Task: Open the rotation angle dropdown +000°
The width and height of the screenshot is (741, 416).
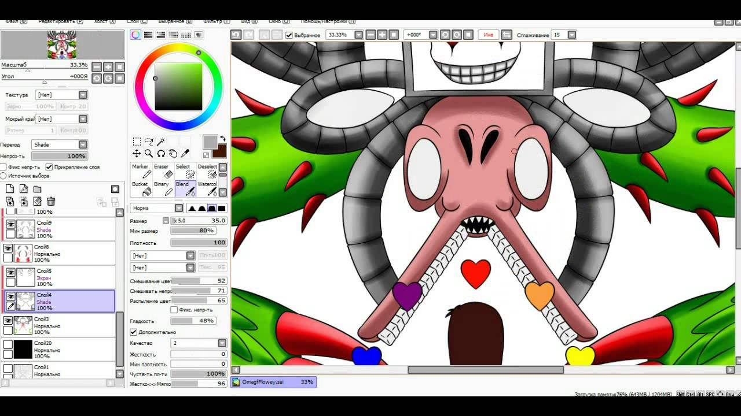Action: tap(433, 35)
